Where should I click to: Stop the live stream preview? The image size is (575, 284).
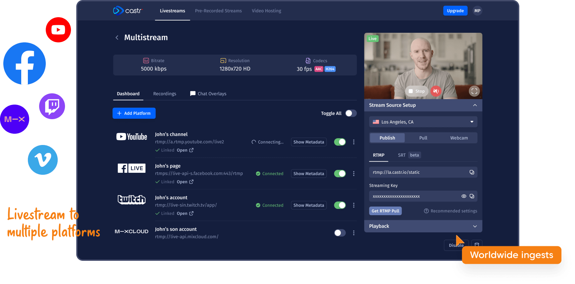(x=417, y=91)
